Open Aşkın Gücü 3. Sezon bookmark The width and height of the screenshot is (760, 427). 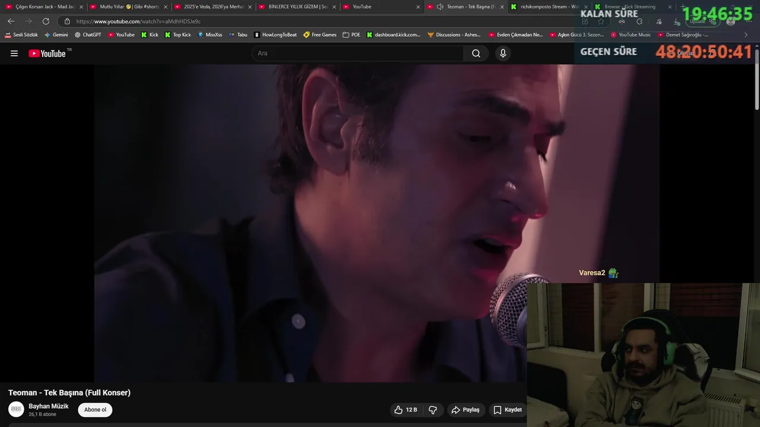click(577, 35)
